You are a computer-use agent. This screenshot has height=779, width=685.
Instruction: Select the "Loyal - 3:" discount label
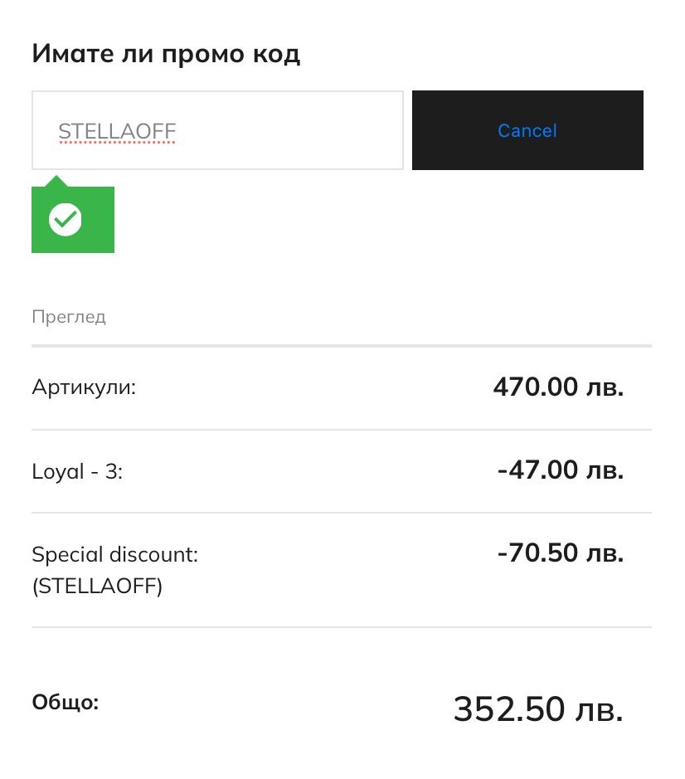pos(77,471)
